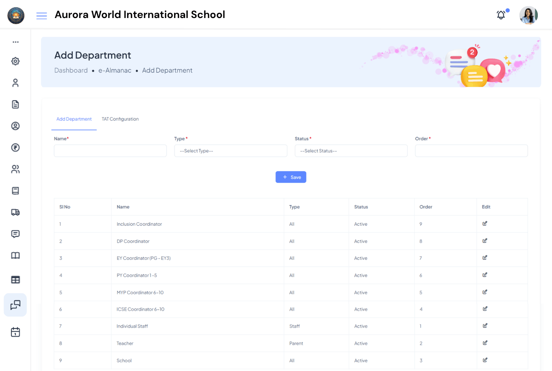Screen dimensions: 552x371
Task: Open the Select Type dropdown
Action: click(230, 151)
